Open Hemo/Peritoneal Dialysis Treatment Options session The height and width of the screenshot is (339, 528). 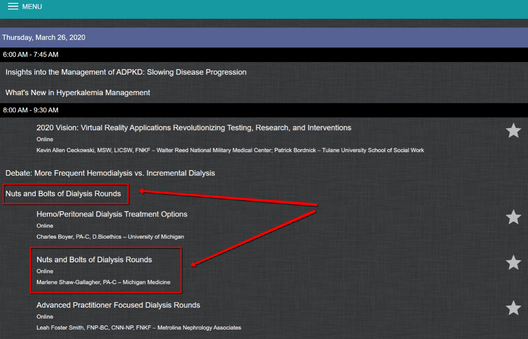[112, 214]
